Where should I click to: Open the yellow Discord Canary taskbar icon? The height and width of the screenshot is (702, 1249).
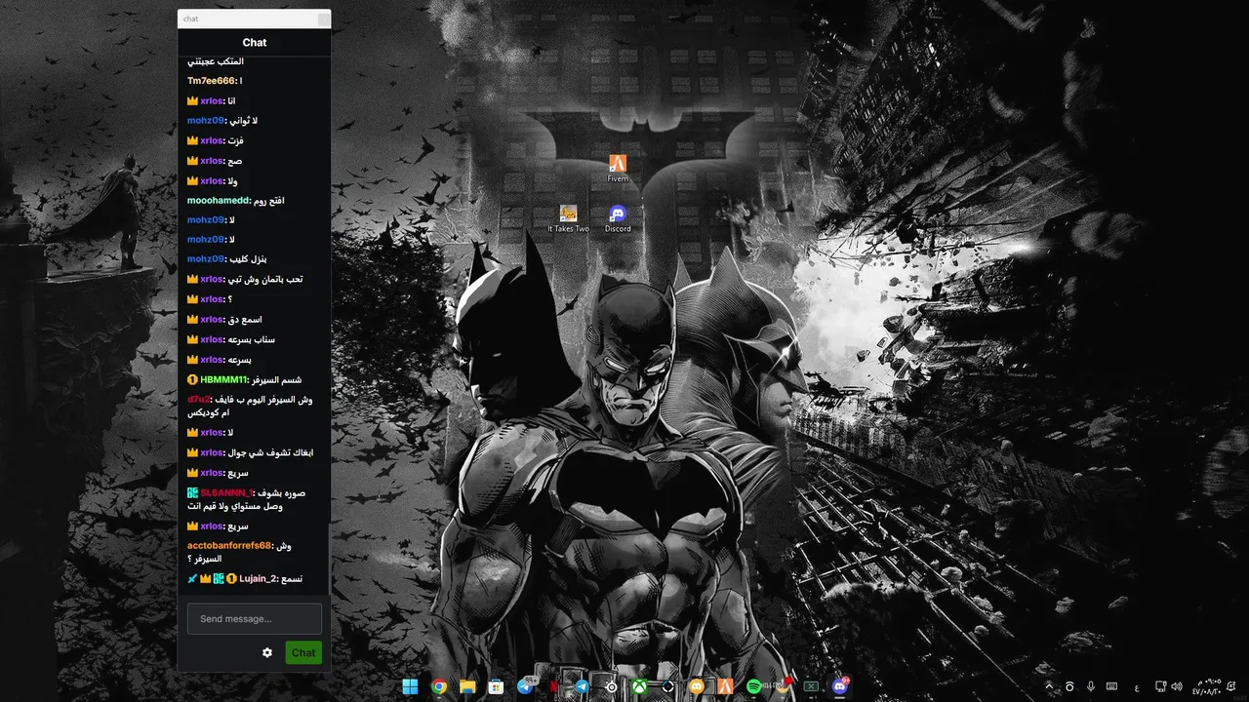click(697, 686)
